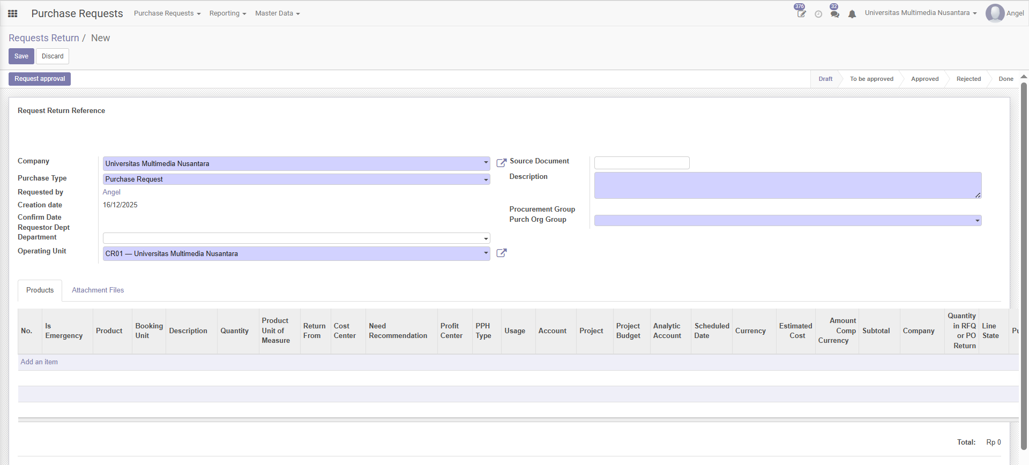Open the Universitas Multimedia Nusantara company switcher

(921, 13)
